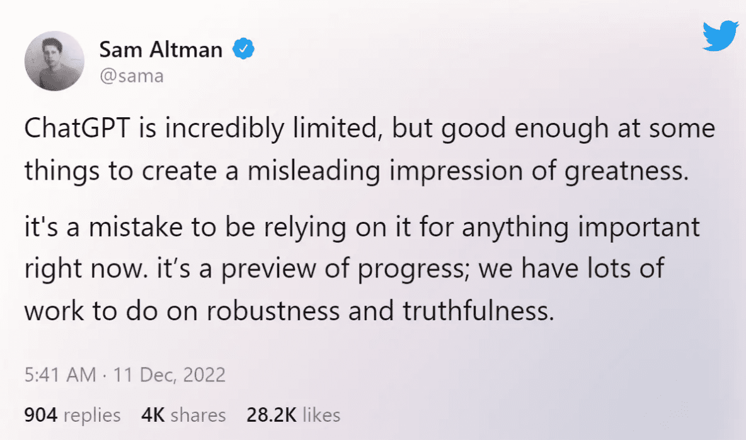Click the blue verified checkmark badge
Viewport: 746px width, 440px height.
(243, 49)
